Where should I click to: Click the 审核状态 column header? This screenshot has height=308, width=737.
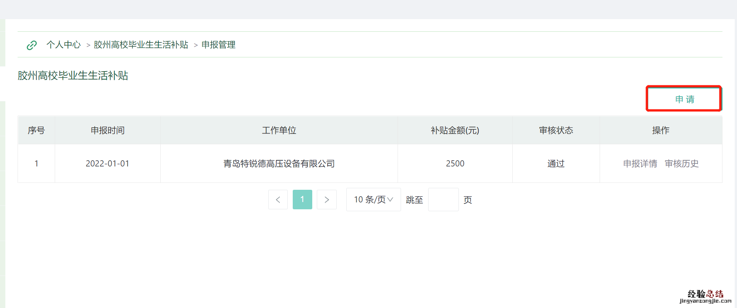pos(556,130)
